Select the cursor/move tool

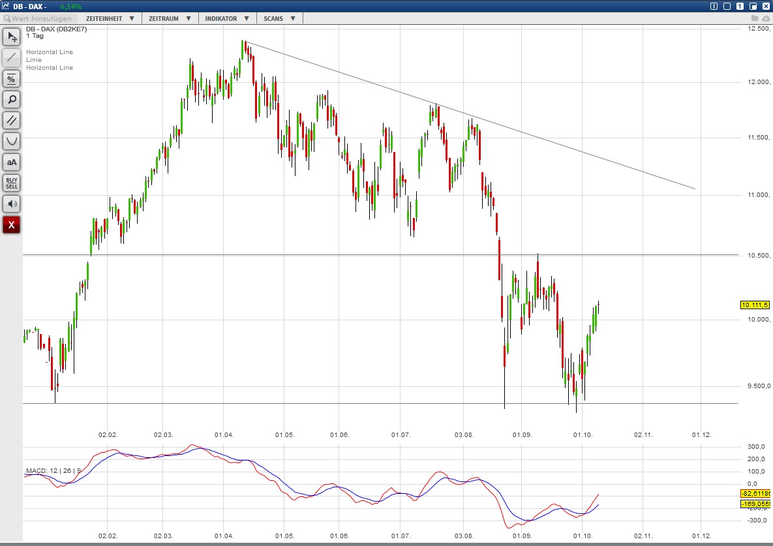10,37
